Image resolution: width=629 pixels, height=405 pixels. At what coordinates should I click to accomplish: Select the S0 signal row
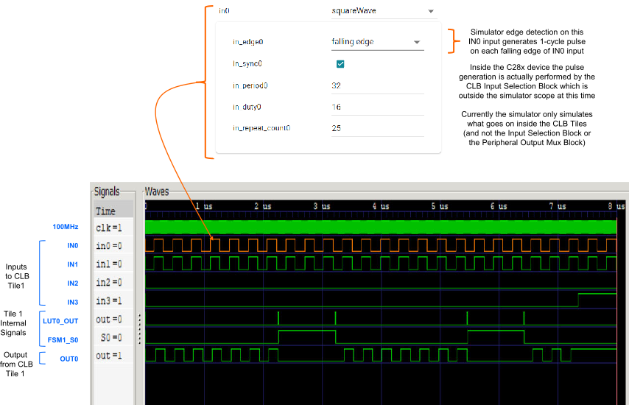[112, 338]
